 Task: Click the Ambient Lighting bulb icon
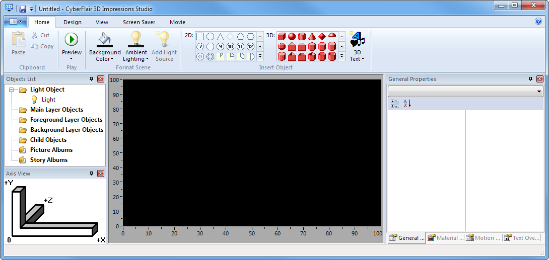coord(136,39)
